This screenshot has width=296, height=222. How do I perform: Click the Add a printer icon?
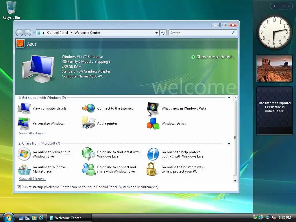point(88,123)
